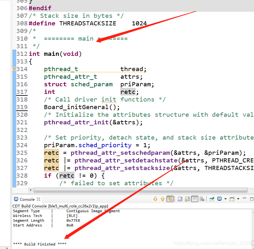Click Copy Build Log save icon
Image resolution: width=254 pixels, height=249 pixels.
180,199
